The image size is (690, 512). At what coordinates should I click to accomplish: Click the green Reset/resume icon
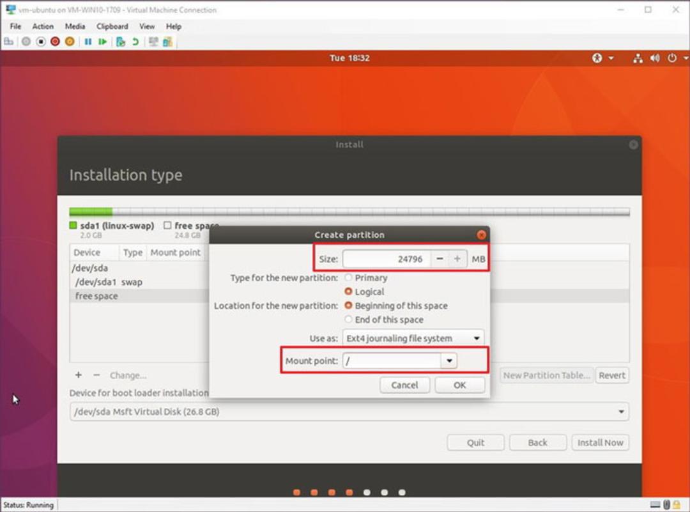click(102, 42)
